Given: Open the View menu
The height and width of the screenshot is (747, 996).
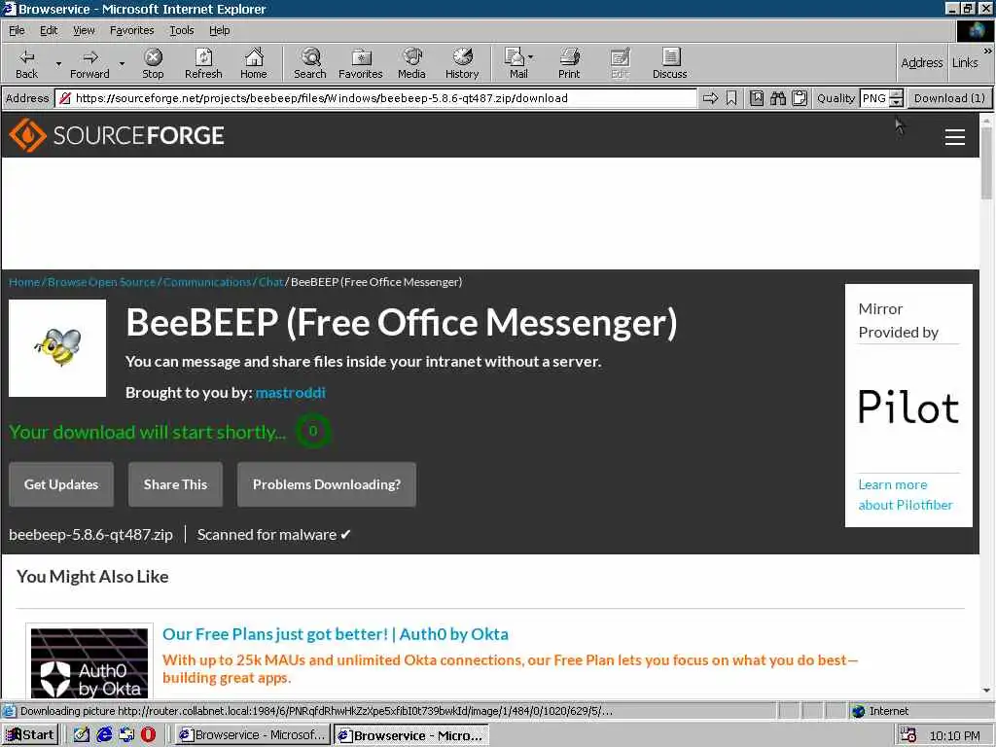Looking at the screenshot, I should (84, 30).
